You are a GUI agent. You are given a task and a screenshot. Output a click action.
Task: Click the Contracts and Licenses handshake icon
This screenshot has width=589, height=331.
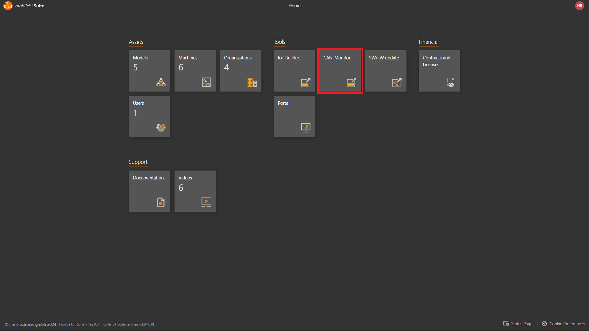pyautogui.click(x=451, y=82)
